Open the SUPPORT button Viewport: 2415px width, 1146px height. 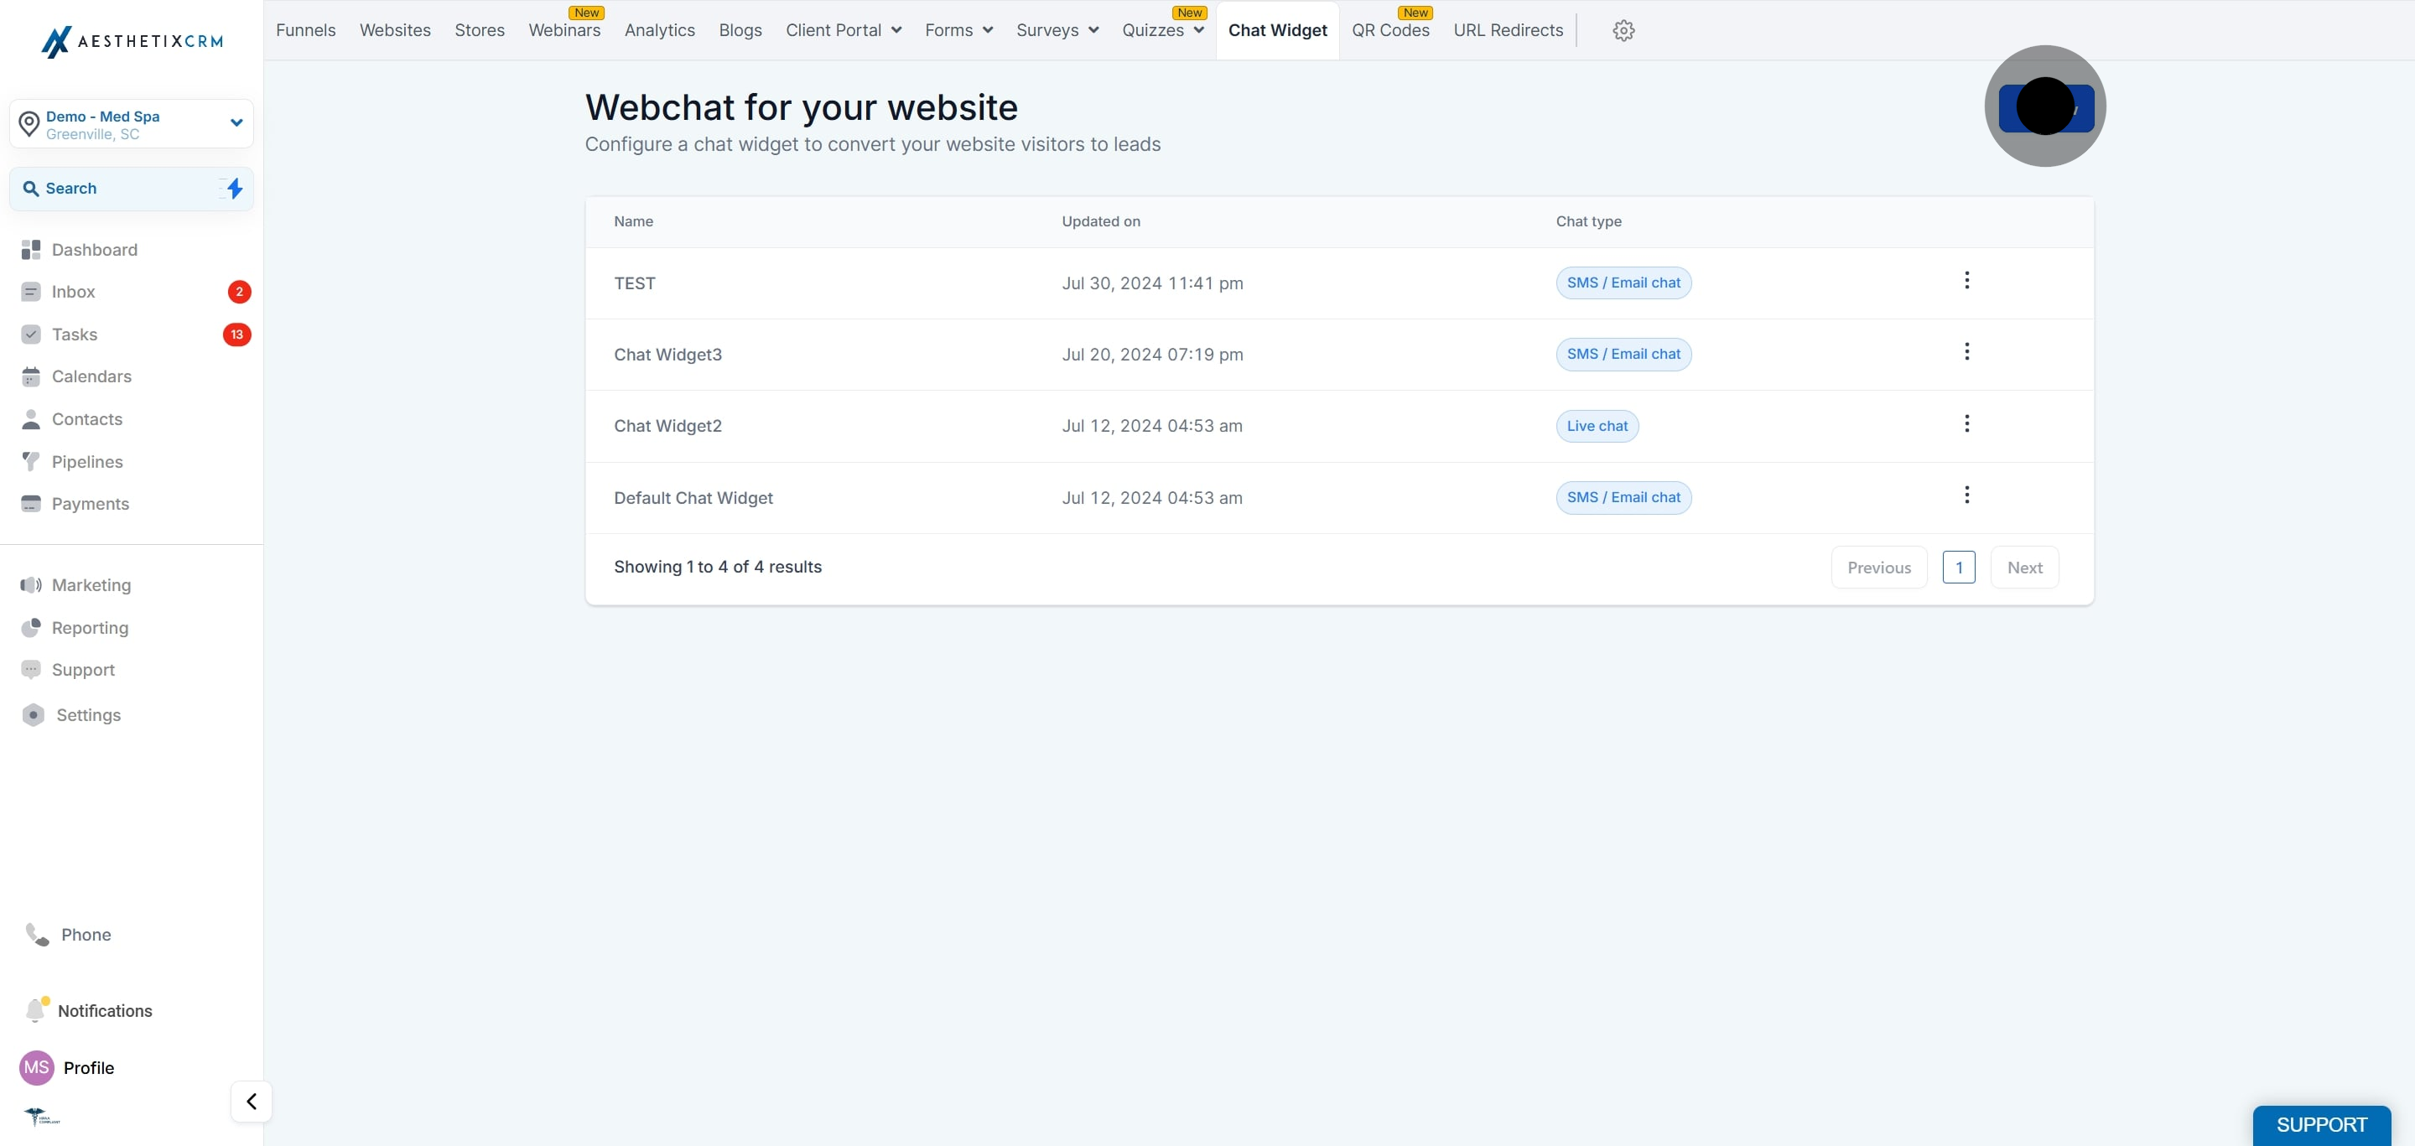pyautogui.click(x=2321, y=1124)
